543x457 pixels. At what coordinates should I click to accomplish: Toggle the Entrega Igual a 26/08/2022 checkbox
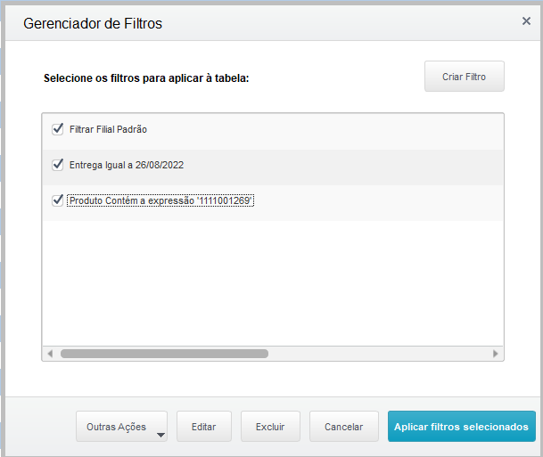(59, 165)
